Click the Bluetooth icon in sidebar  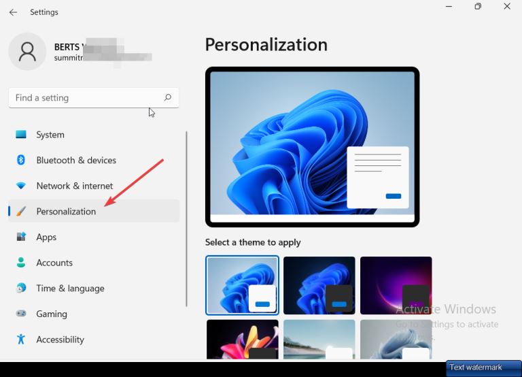[x=21, y=160]
